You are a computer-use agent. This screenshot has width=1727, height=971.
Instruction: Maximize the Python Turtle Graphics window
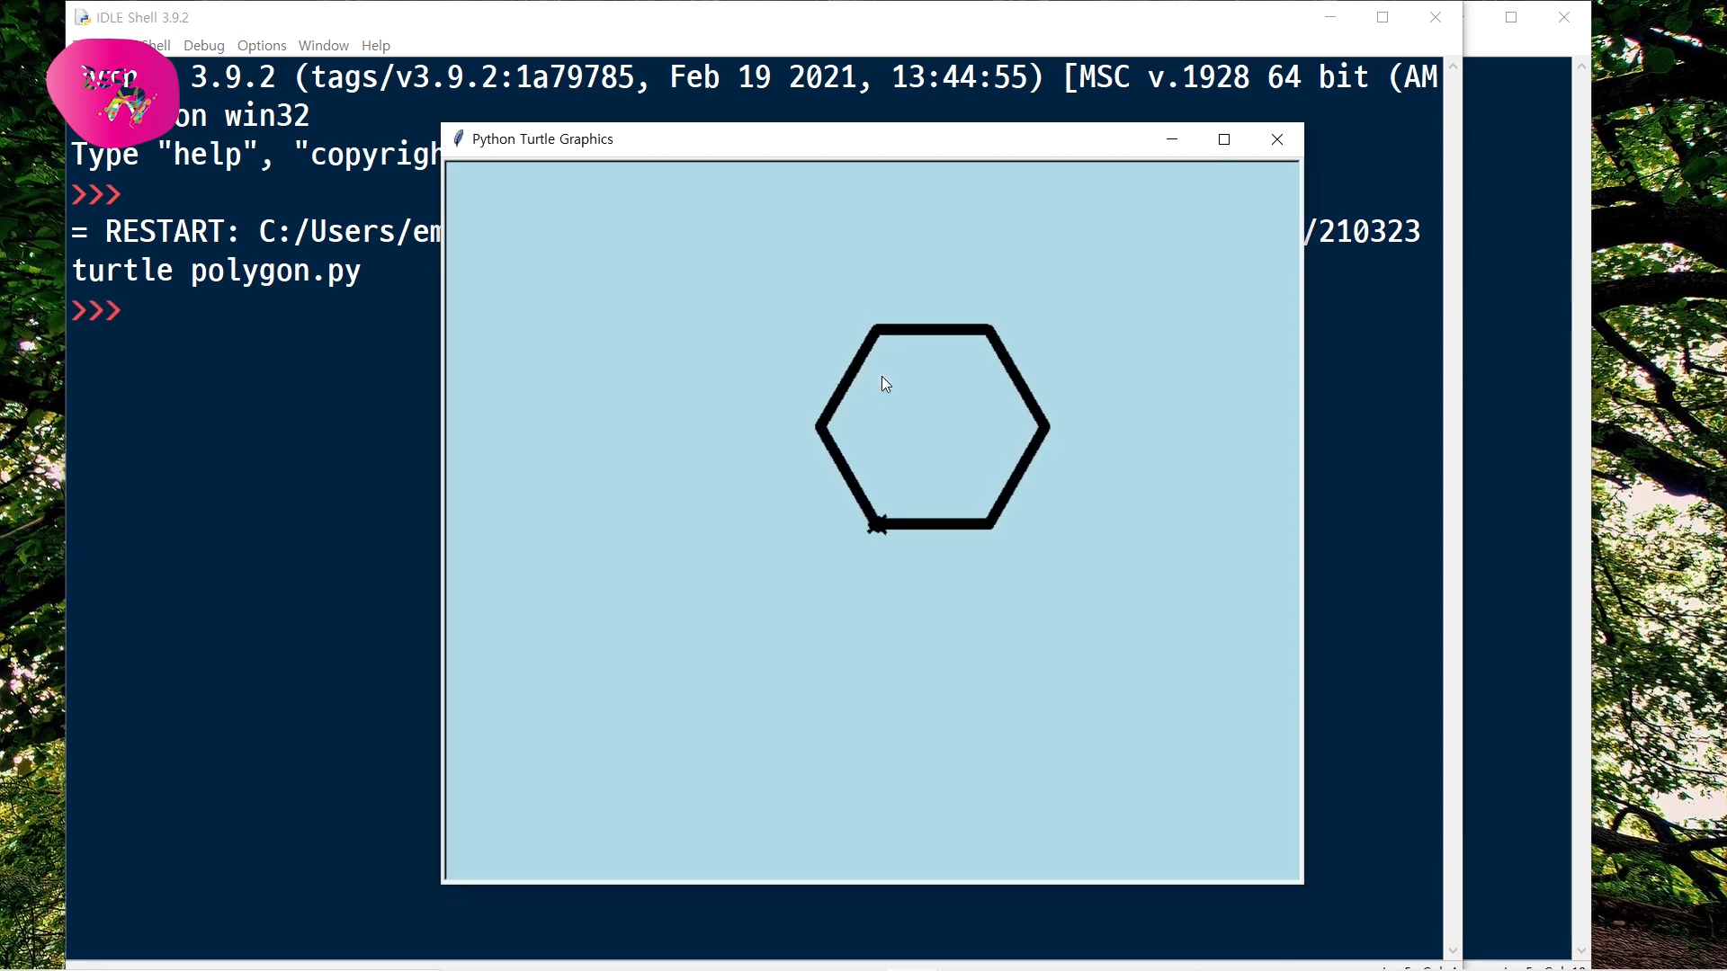pyautogui.click(x=1223, y=138)
